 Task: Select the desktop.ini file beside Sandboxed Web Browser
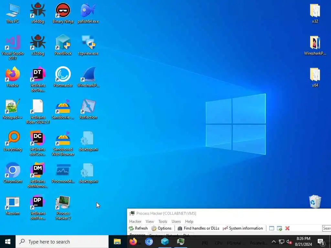pos(88,141)
